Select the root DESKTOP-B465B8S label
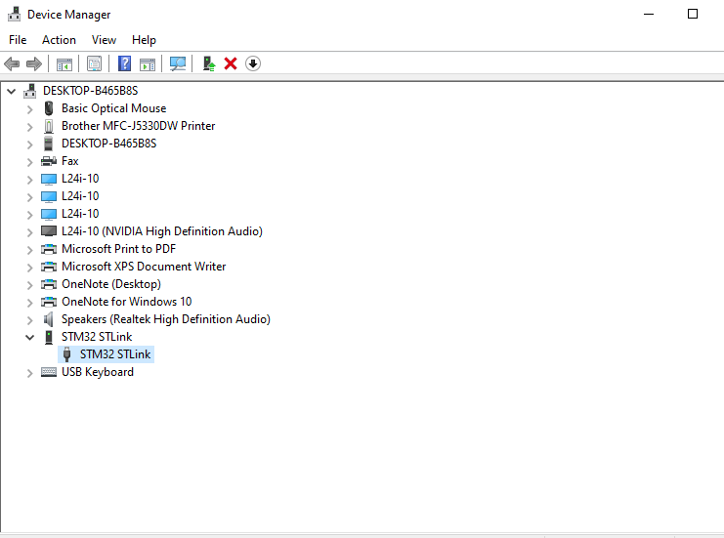Image resolution: width=724 pixels, height=538 pixels. (x=91, y=91)
